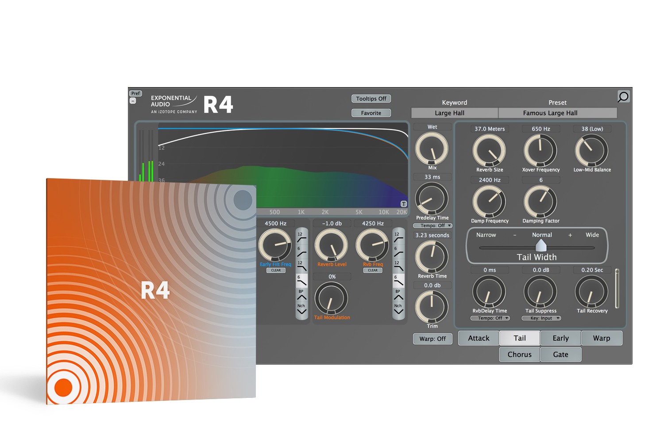The image size is (664, 442).
Task: Click the Damping Factor knob
Action: pyautogui.click(x=540, y=202)
